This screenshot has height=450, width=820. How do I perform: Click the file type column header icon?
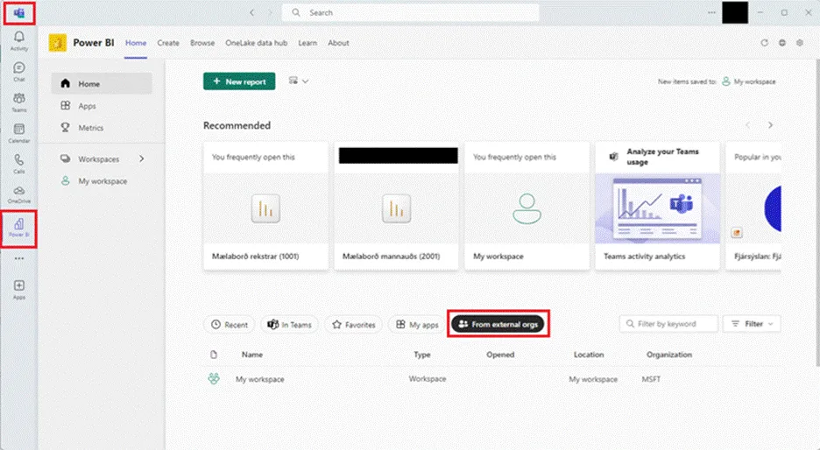(x=214, y=355)
